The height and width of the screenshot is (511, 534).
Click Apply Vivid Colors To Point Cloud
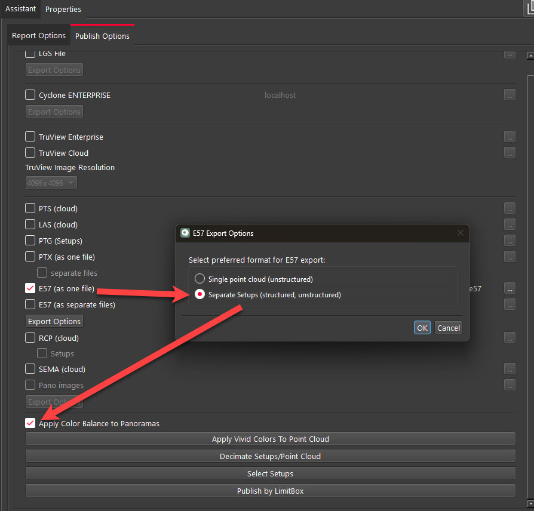click(x=270, y=438)
